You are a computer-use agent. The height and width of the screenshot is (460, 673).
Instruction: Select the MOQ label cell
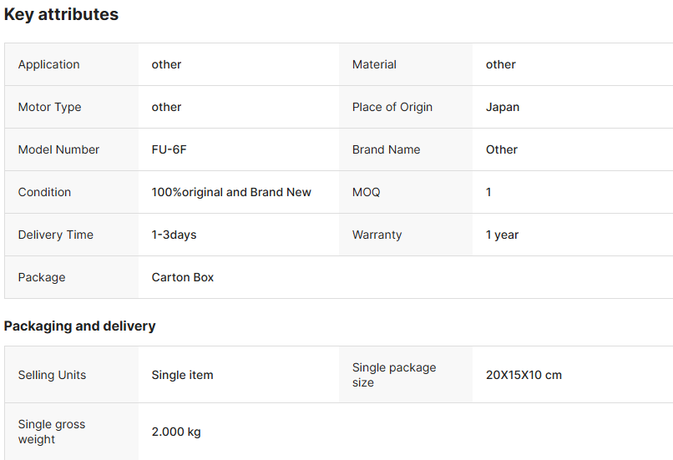[366, 192]
